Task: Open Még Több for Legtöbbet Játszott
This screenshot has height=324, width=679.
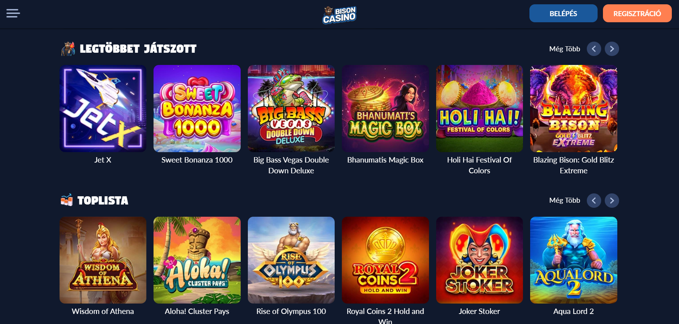Action: point(564,49)
